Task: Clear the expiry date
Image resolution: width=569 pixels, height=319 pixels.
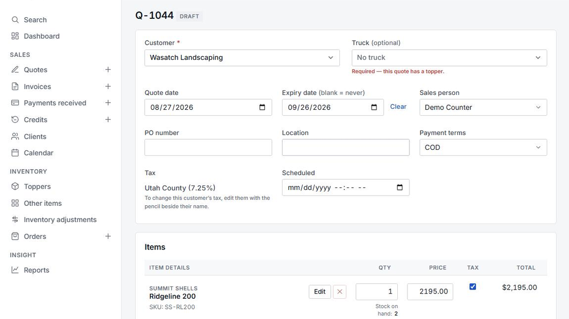Action: [398, 107]
